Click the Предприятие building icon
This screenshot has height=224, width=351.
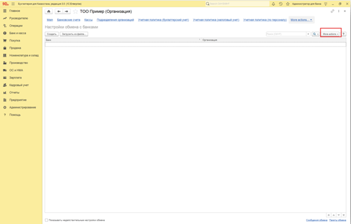(x=5, y=100)
